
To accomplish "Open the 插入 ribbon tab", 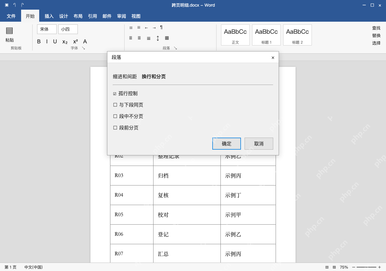I will coord(49,16).
